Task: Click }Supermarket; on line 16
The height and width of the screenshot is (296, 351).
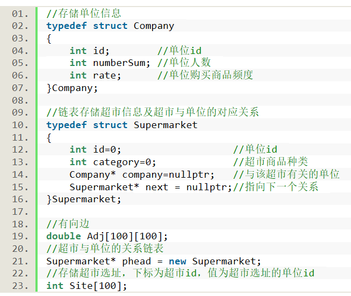Action: [84, 200]
